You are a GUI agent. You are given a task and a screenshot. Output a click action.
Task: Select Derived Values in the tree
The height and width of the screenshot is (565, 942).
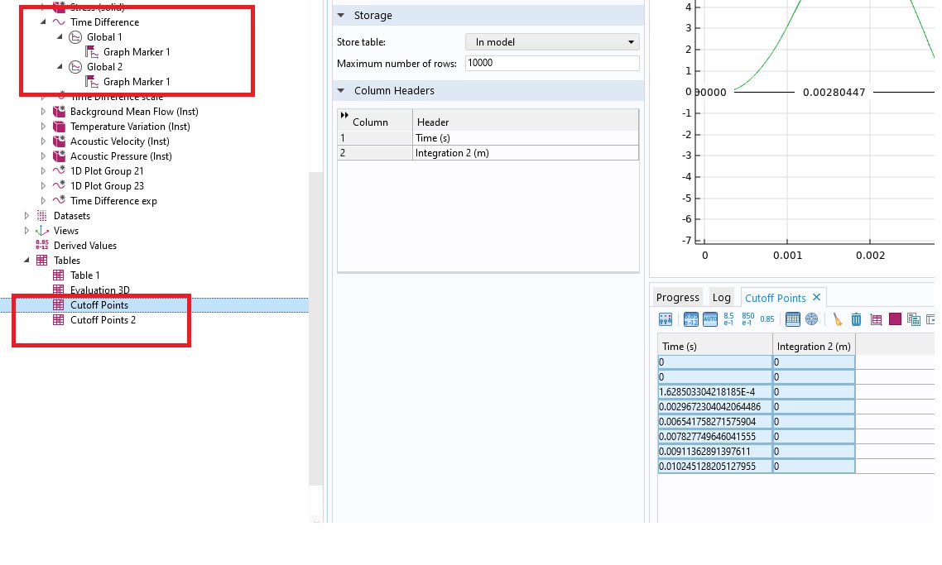(84, 246)
